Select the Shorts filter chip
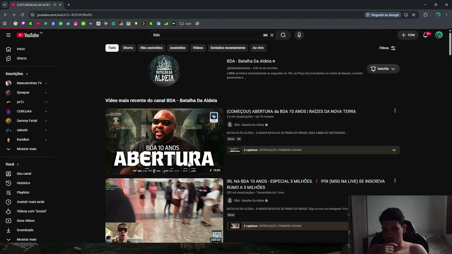The height and width of the screenshot is (254, 452). click(128, 48)
